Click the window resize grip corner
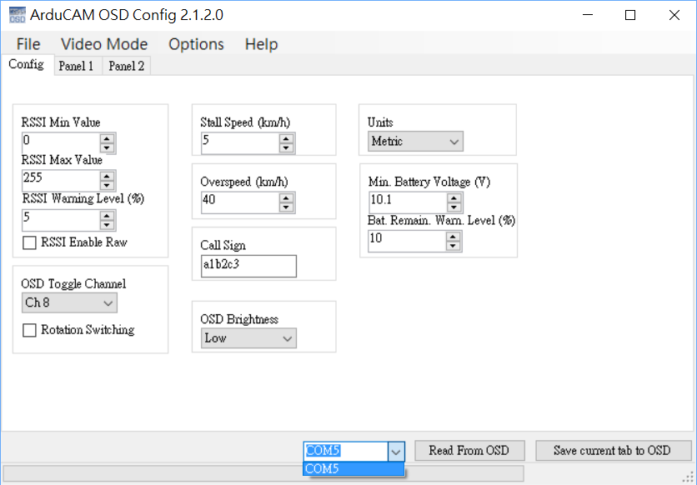697x485 pixels. coord(688,476)
